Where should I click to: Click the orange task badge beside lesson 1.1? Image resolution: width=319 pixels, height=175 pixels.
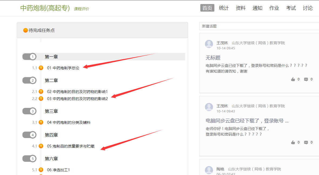(x=41, y=68)
